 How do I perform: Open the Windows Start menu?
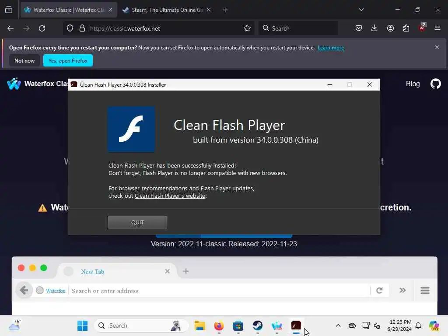tap(83, 325)
